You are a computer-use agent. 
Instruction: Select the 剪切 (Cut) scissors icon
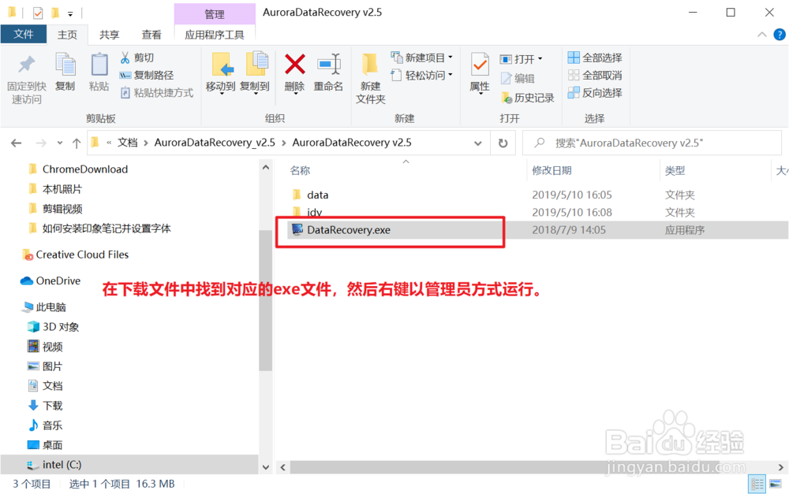pyautogui.click(x=126, y=57)
